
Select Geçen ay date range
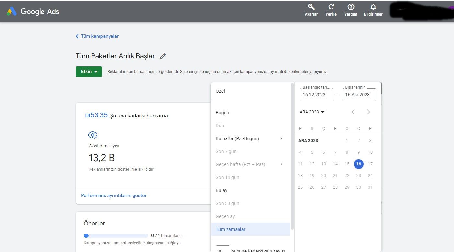click(250, 216)
